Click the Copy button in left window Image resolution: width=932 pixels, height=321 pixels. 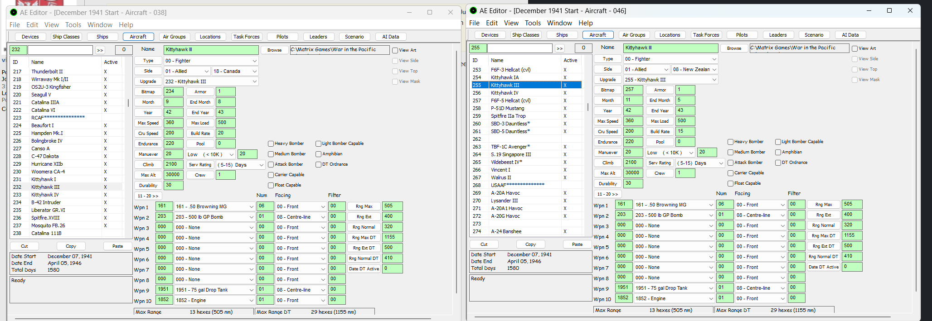pyautogui.click(x=71, y=246)
